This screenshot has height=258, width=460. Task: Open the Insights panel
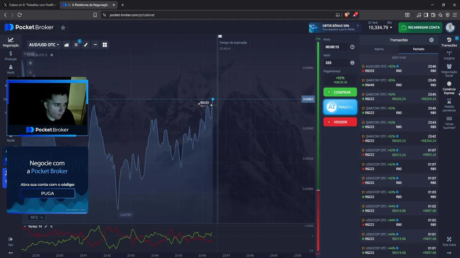[x=449, y=55]
